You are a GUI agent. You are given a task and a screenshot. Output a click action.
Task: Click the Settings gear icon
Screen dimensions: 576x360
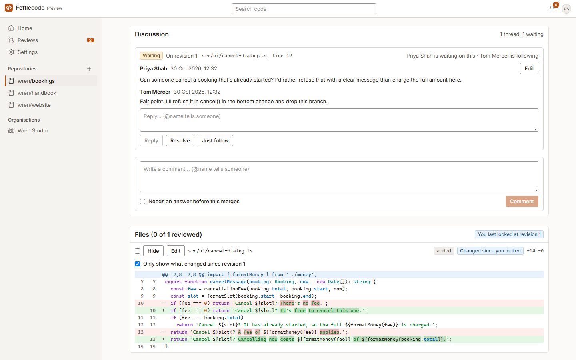11,52
